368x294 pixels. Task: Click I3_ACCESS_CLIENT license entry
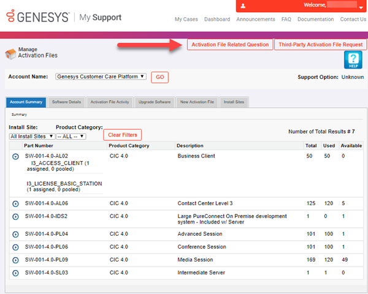[x=58, y=166]
